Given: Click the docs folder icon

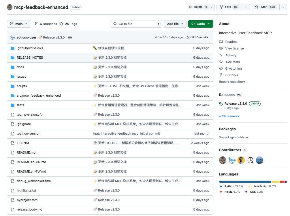Looking at the screenshot, I should tap(12, 67).
